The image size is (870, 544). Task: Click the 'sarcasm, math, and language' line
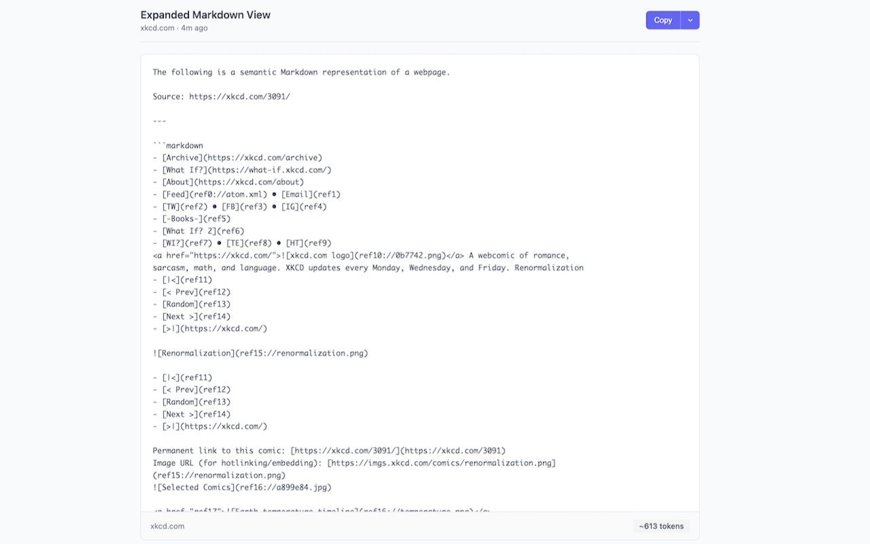[x=368, y=268]
